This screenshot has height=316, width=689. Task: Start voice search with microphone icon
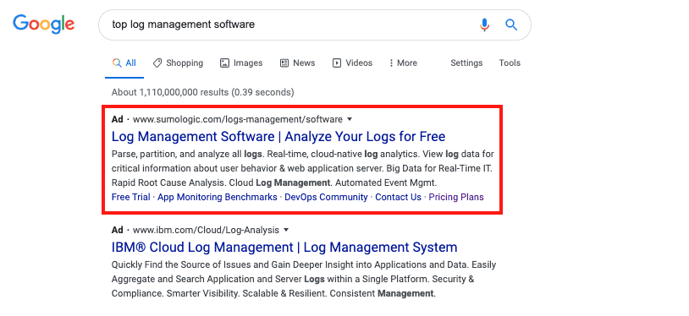coord(484,25)
